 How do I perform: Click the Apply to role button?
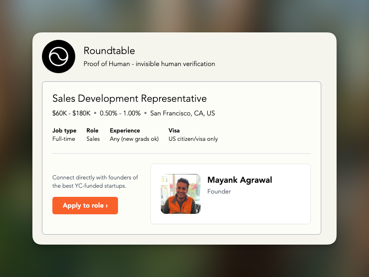(x=85, y=206)
